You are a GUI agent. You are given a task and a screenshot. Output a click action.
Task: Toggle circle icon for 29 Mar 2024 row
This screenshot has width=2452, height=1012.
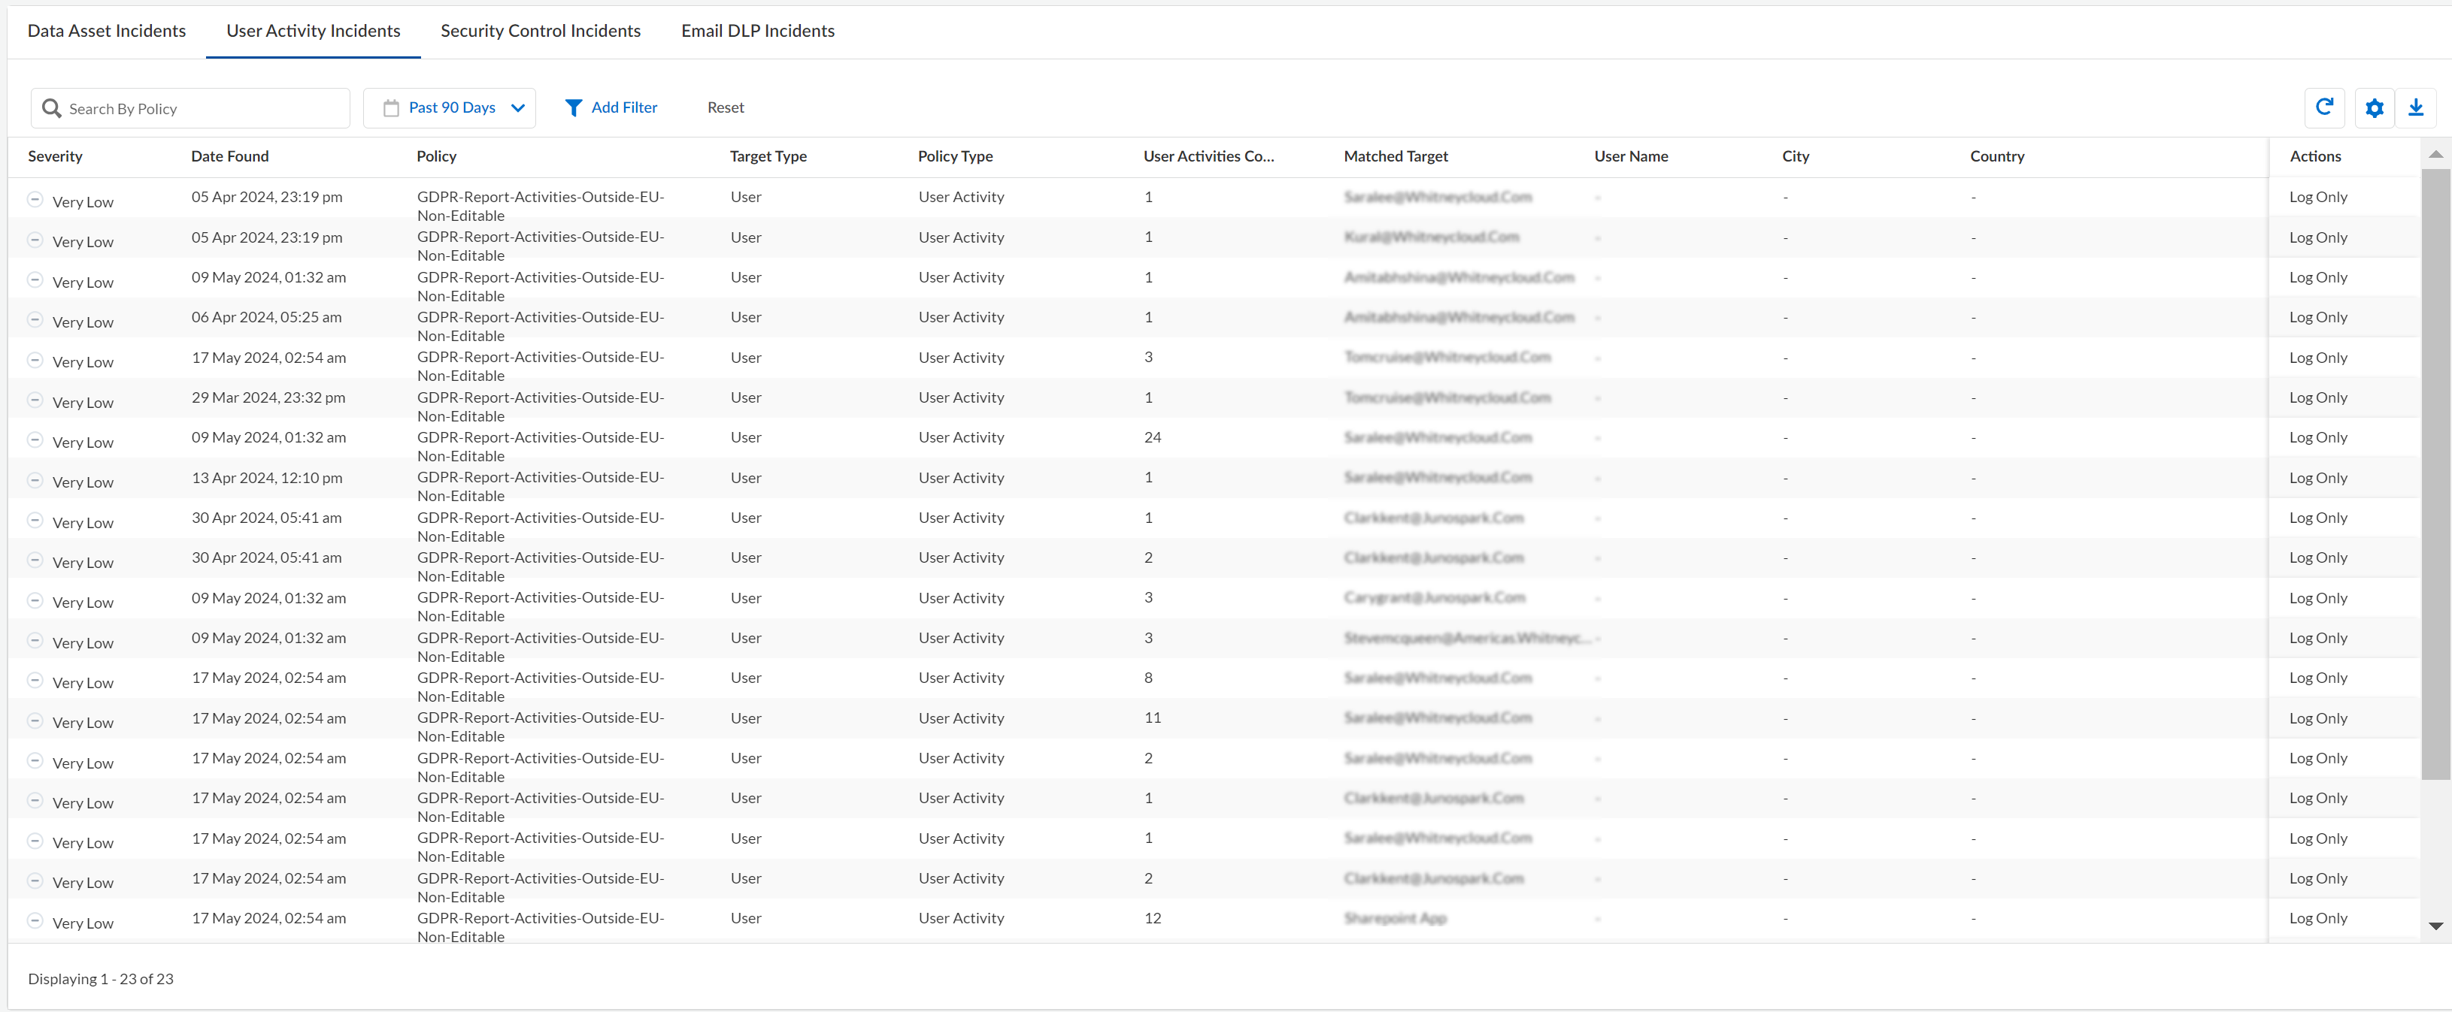point(35,400)
